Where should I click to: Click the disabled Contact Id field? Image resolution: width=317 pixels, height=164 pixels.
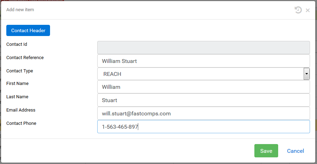(203, 47)
